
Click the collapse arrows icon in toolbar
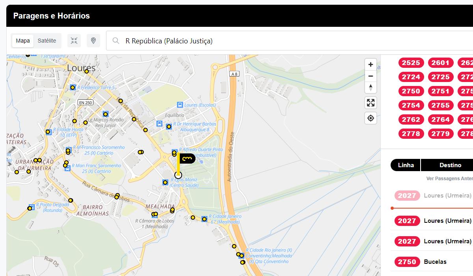click(x=74, y=41)
